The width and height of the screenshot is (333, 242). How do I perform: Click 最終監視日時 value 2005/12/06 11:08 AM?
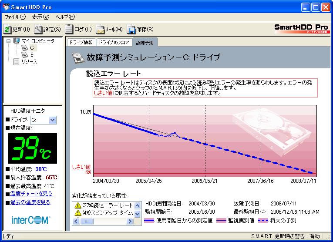(295, 212)
